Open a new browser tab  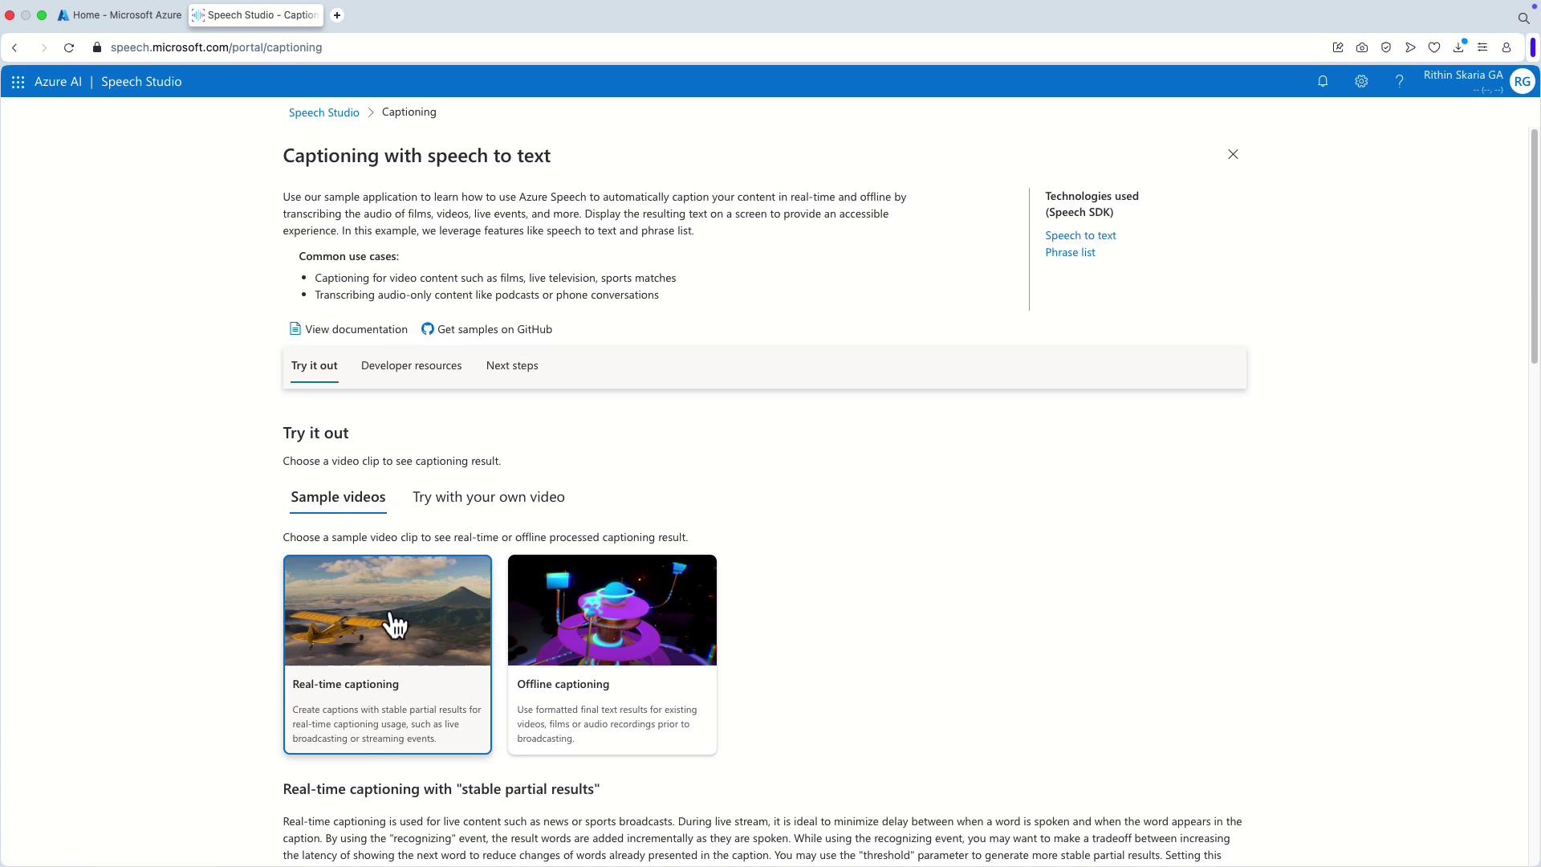tap(337, 15)
